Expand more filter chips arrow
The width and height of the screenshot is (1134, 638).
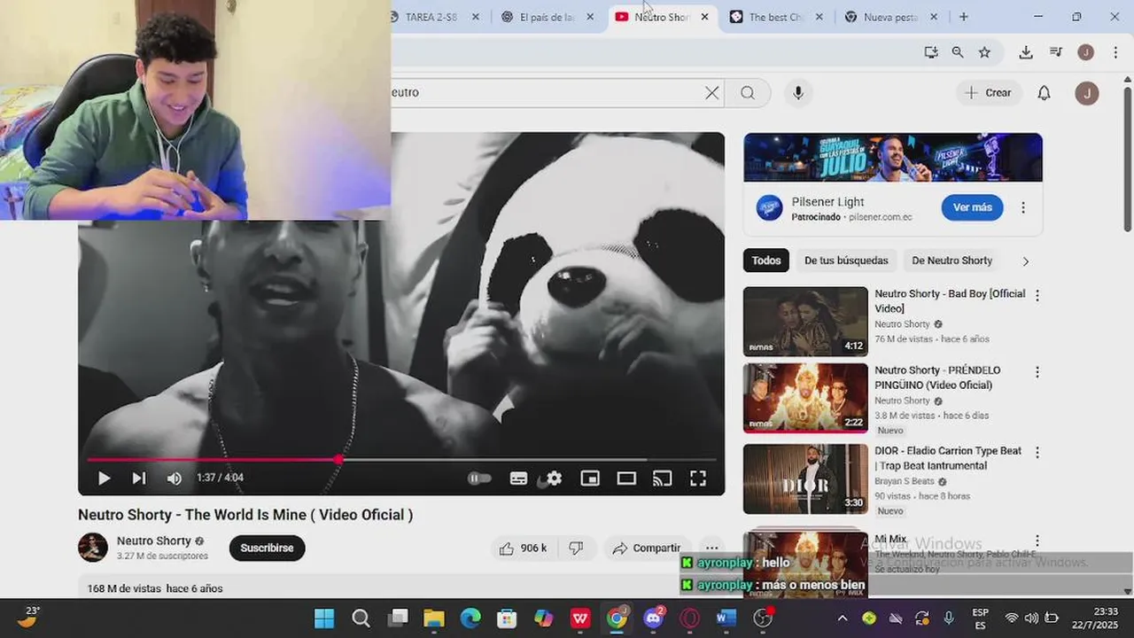(1026, 261)
